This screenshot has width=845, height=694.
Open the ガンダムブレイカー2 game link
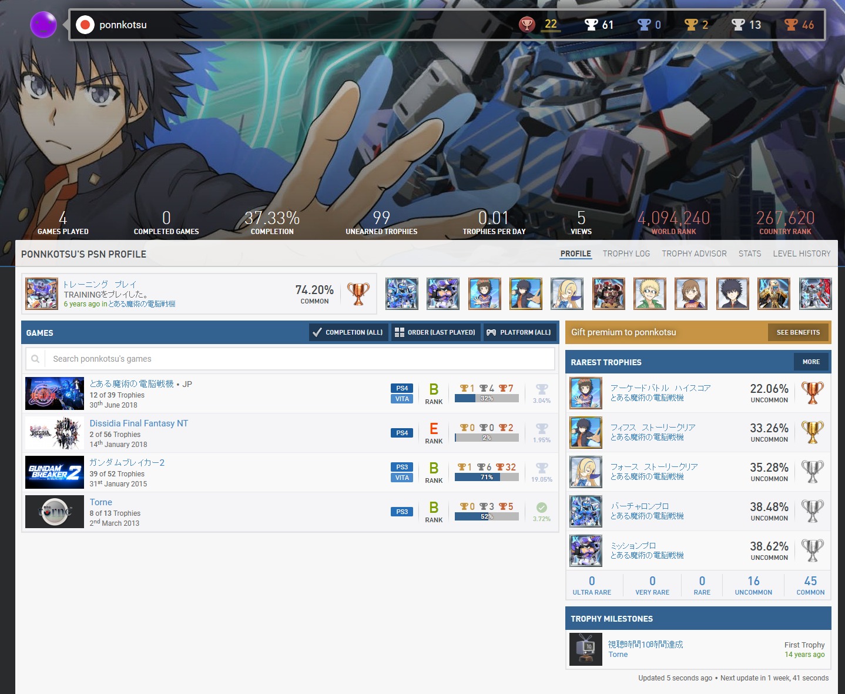(x=127, y=463)
